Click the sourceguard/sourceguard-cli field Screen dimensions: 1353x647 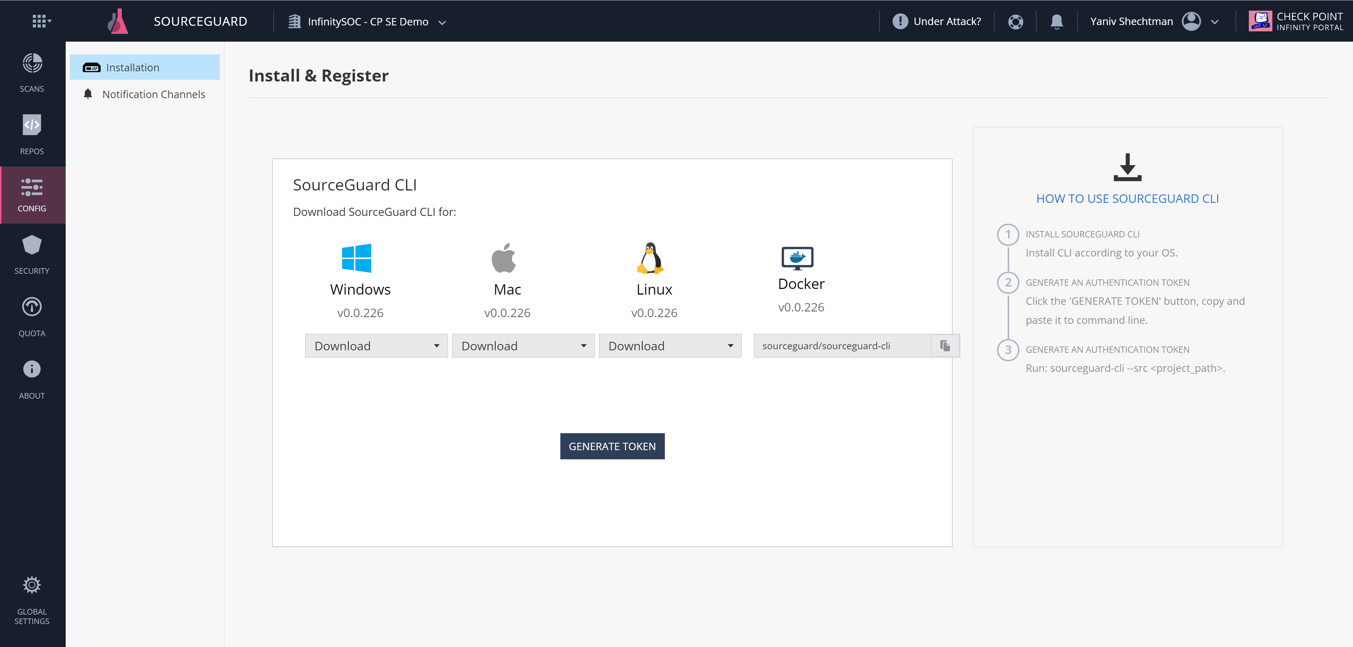(x=842, y=346)
